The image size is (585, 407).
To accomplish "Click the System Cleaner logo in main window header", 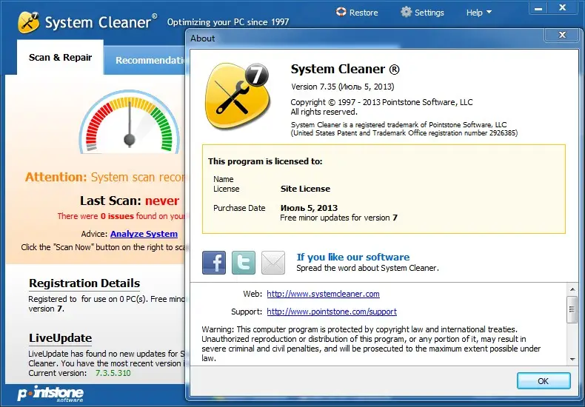I will (x=28, y=22).
